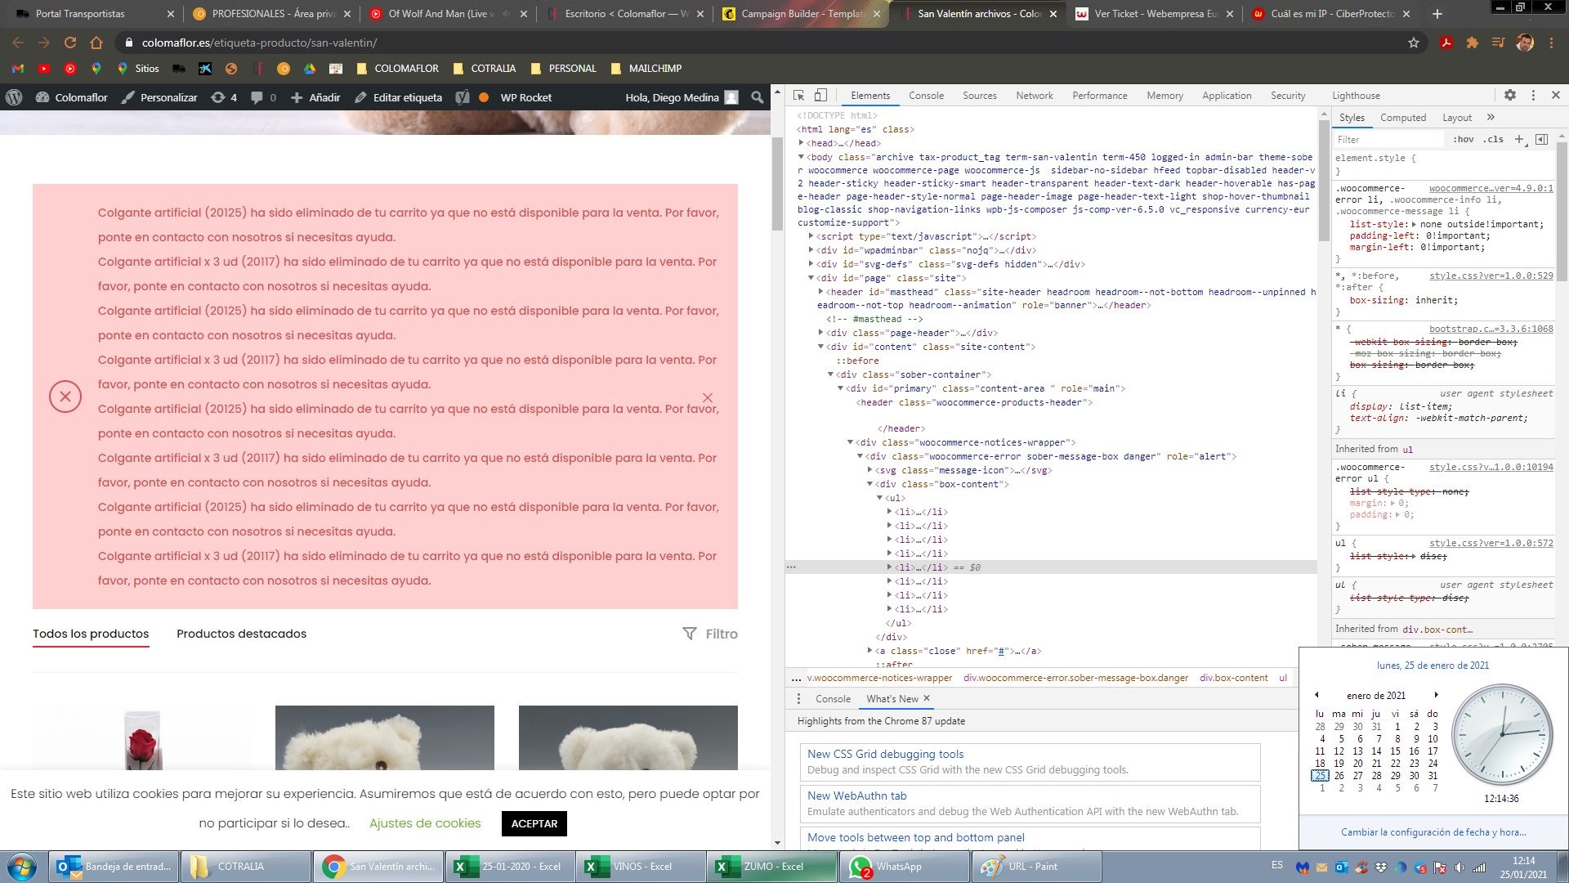Open WhatsApp from the taskbar
Viewport: 1569px width, 883px height.
905,867
